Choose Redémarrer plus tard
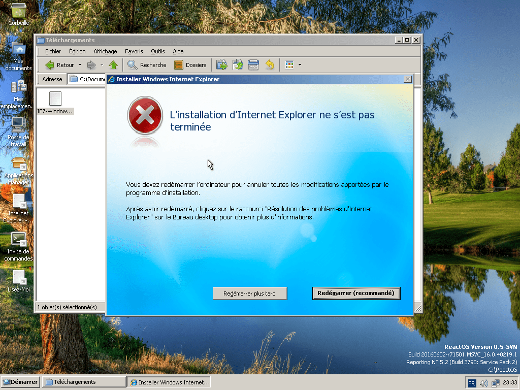 coord(250,294)
